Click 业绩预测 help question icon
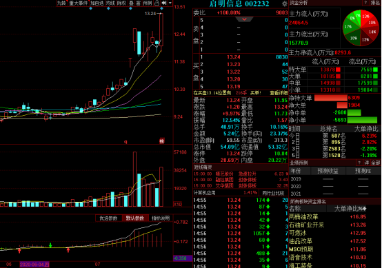This screenshot has width=382, height=268. (x=359, y=163)
